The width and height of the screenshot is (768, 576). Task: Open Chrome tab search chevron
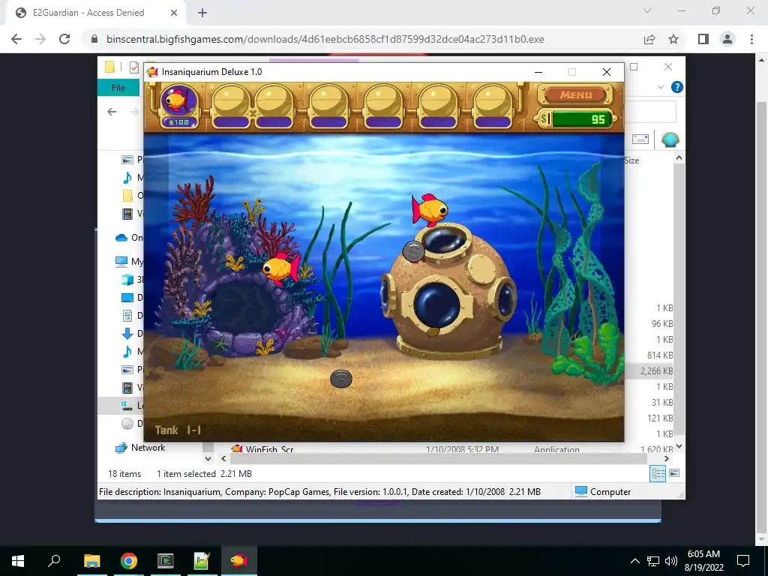647,10
